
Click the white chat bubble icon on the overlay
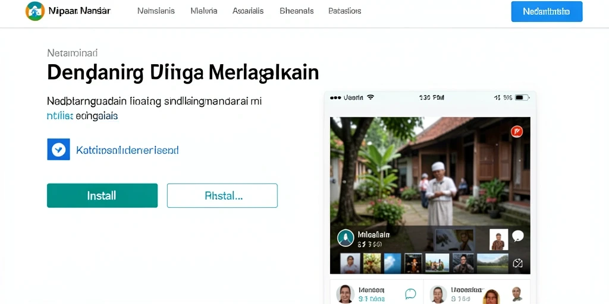[518, 236]
